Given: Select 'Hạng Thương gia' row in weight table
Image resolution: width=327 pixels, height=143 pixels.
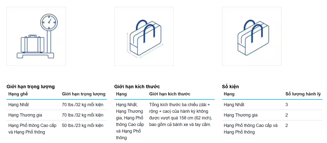Looking at the screenshot, I should pyautogui.click(x=57, y=115).
